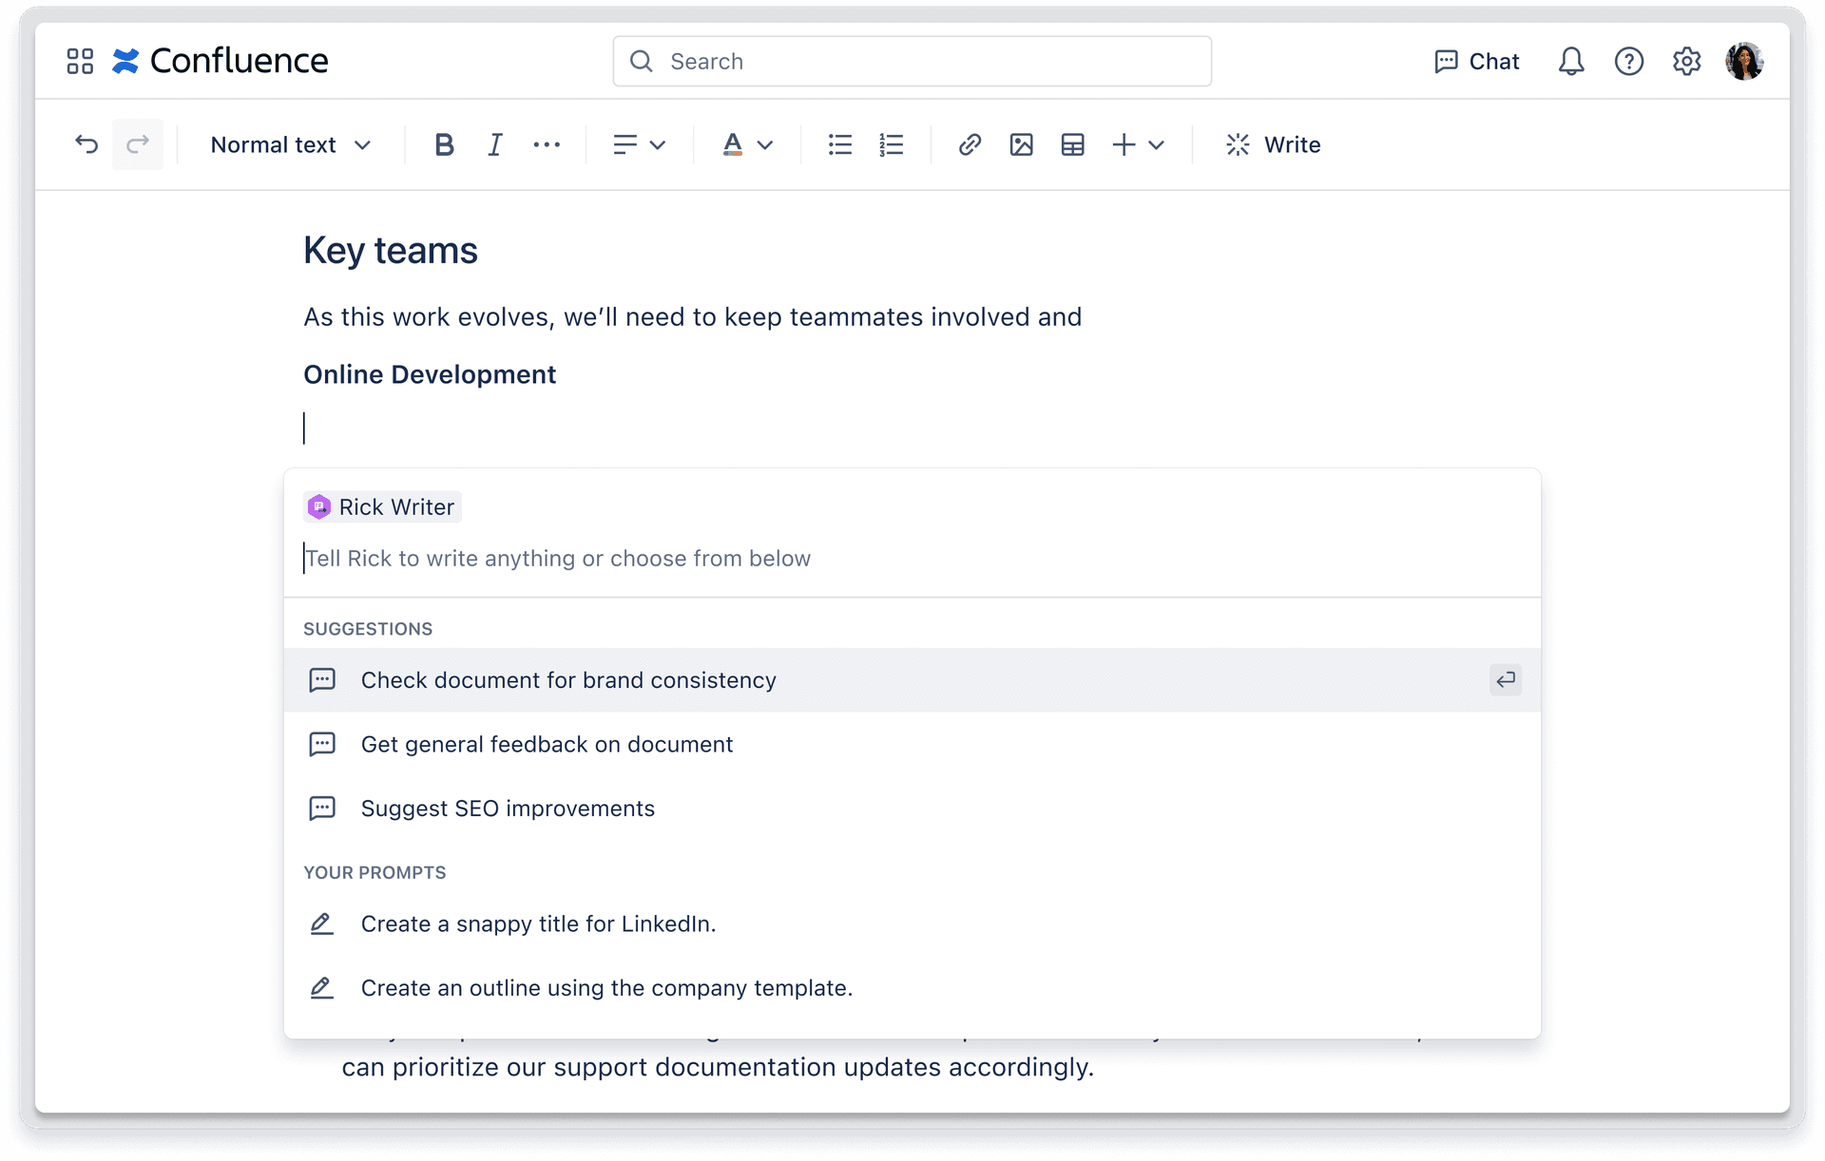The image size is (1825, 1161).
Task: Toggle bold formatting
Action: [444, 144]
